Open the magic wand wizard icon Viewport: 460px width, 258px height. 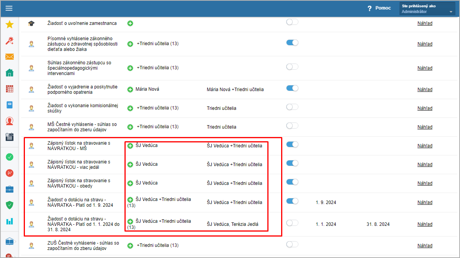click(x=10, y=41)
